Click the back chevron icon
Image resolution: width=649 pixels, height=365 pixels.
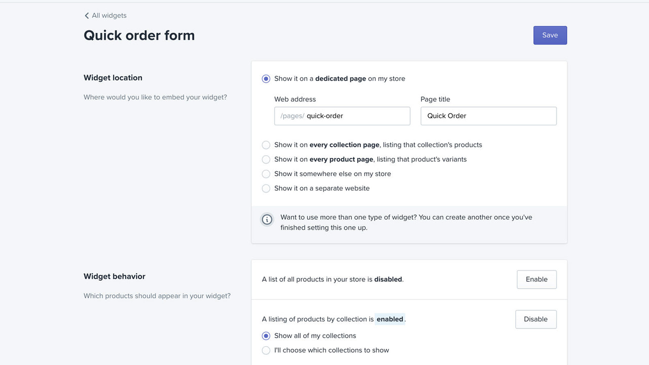(87, 15)
